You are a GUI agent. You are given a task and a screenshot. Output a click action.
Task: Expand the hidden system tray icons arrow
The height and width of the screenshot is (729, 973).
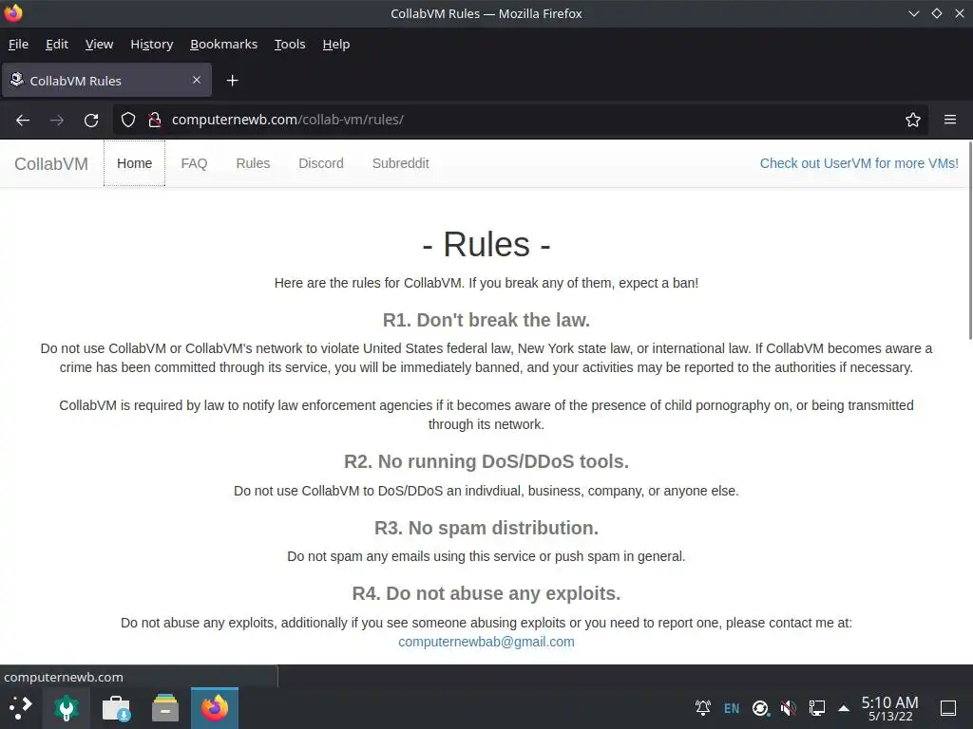tap(844, 708)
